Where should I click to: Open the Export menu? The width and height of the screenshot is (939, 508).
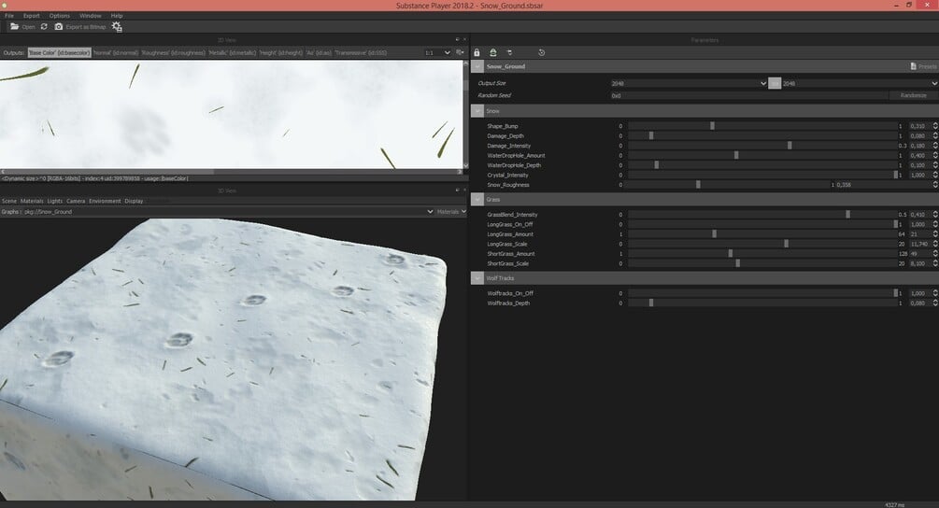tap(31, 16)
